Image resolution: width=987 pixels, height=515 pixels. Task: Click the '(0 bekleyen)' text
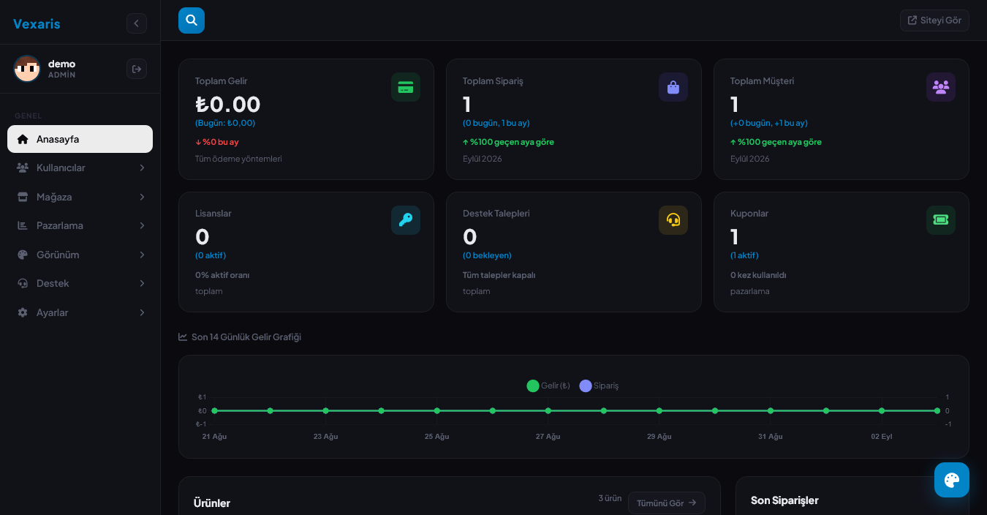[x=487, y=255]
